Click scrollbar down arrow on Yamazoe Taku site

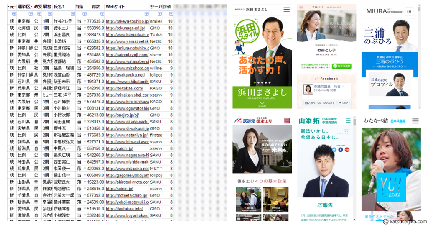[354, 219]
